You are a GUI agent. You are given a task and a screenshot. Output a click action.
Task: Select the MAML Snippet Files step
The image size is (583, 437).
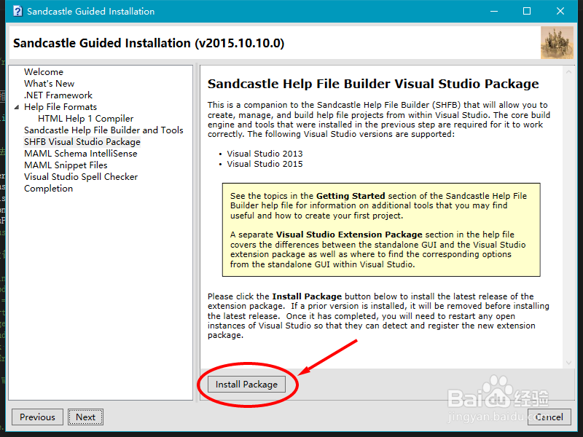coord(66,165)
